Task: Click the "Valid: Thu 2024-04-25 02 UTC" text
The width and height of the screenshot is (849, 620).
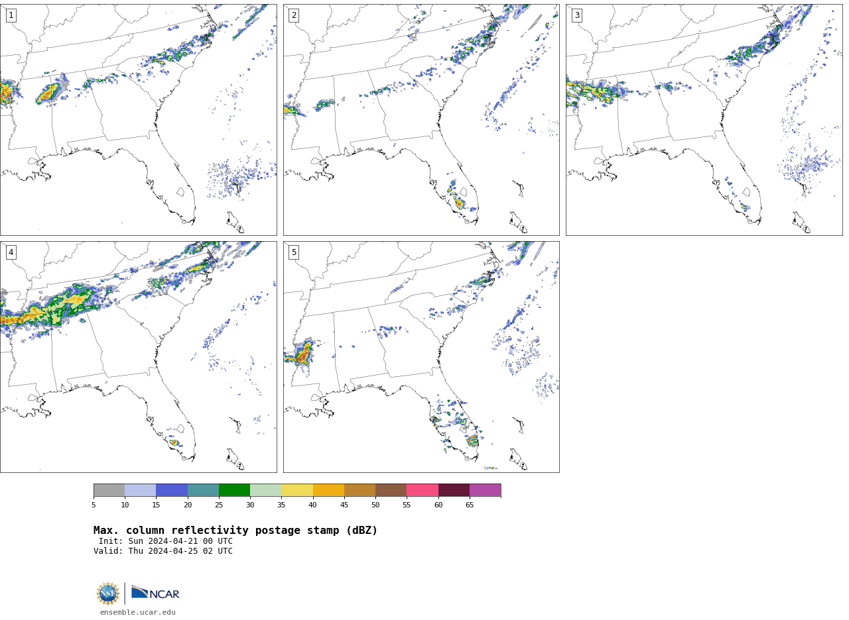Action: (x=163, y=551)
